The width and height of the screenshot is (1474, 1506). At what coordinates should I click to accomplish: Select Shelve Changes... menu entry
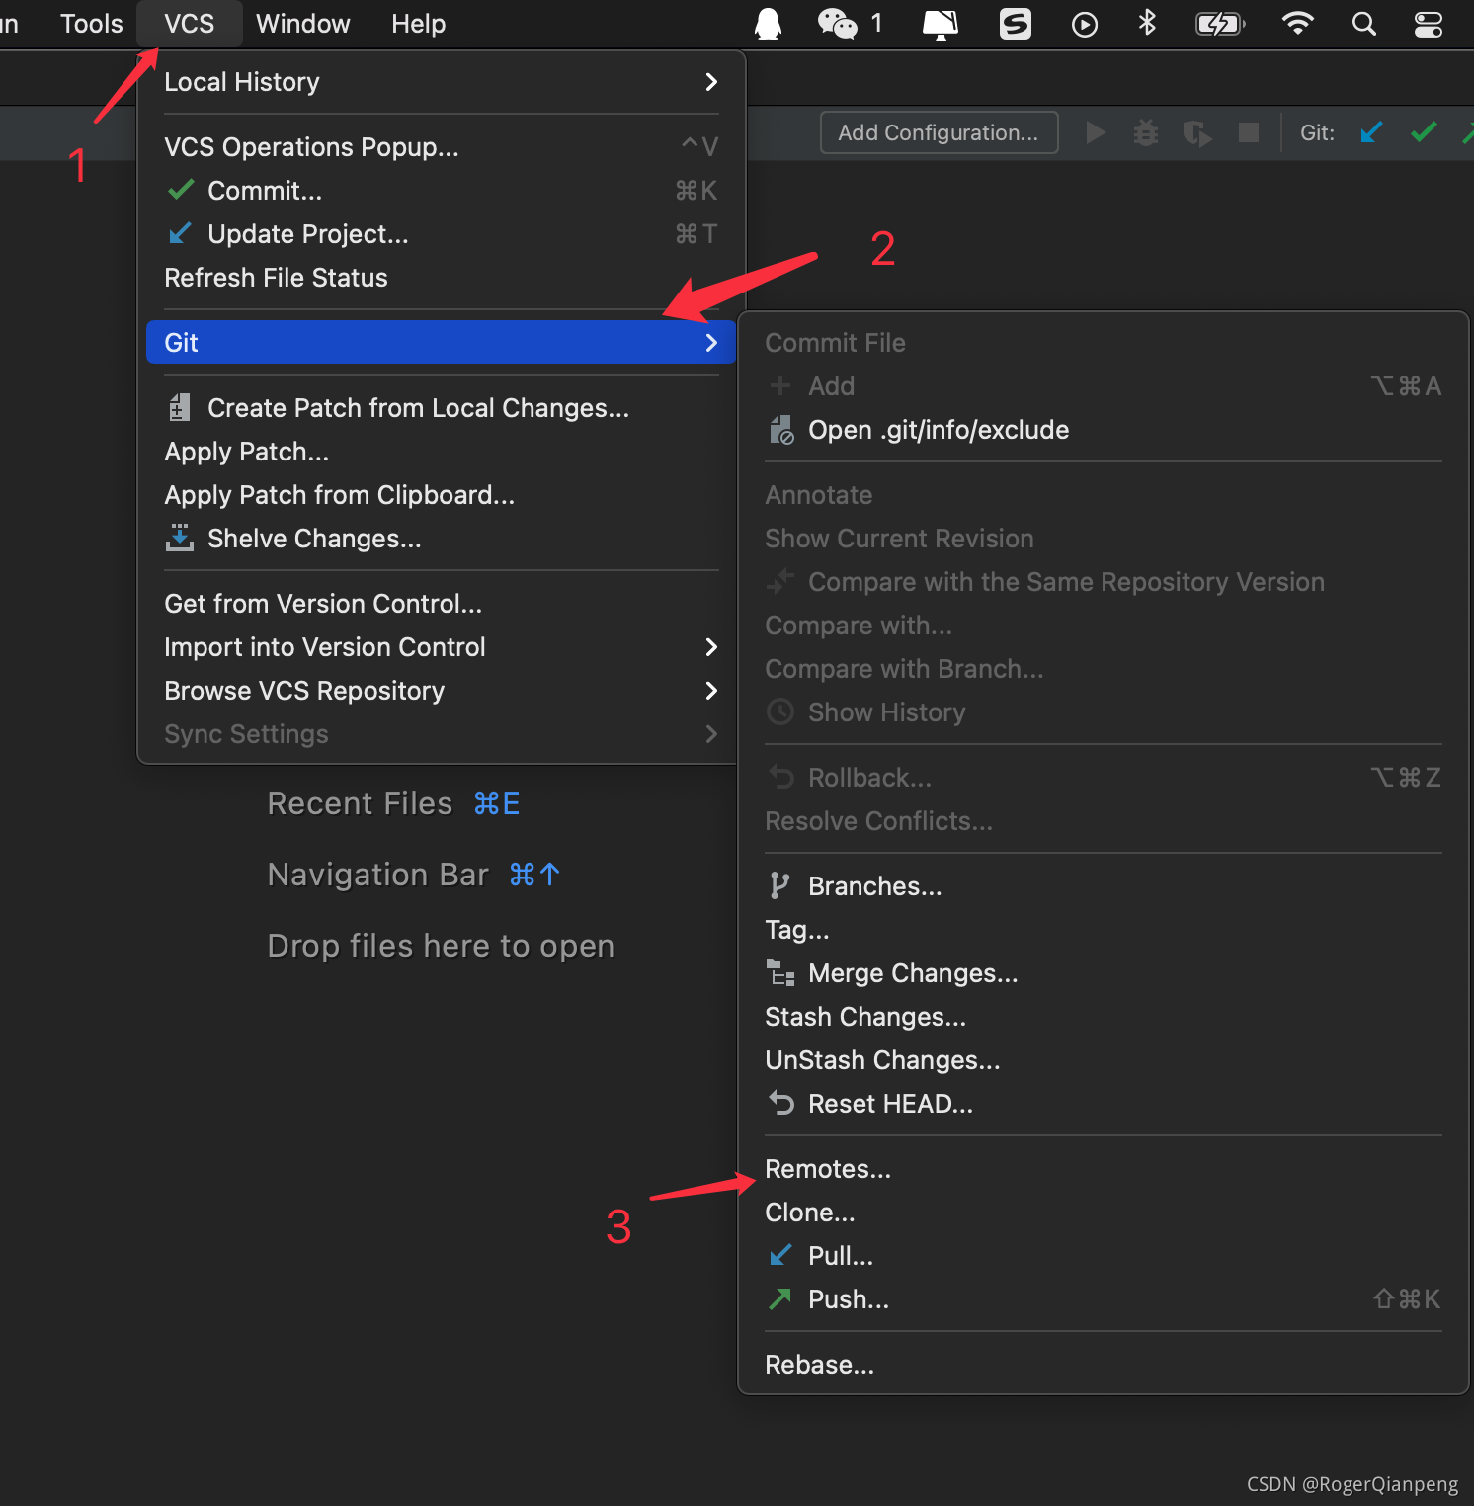coord(441,539)
